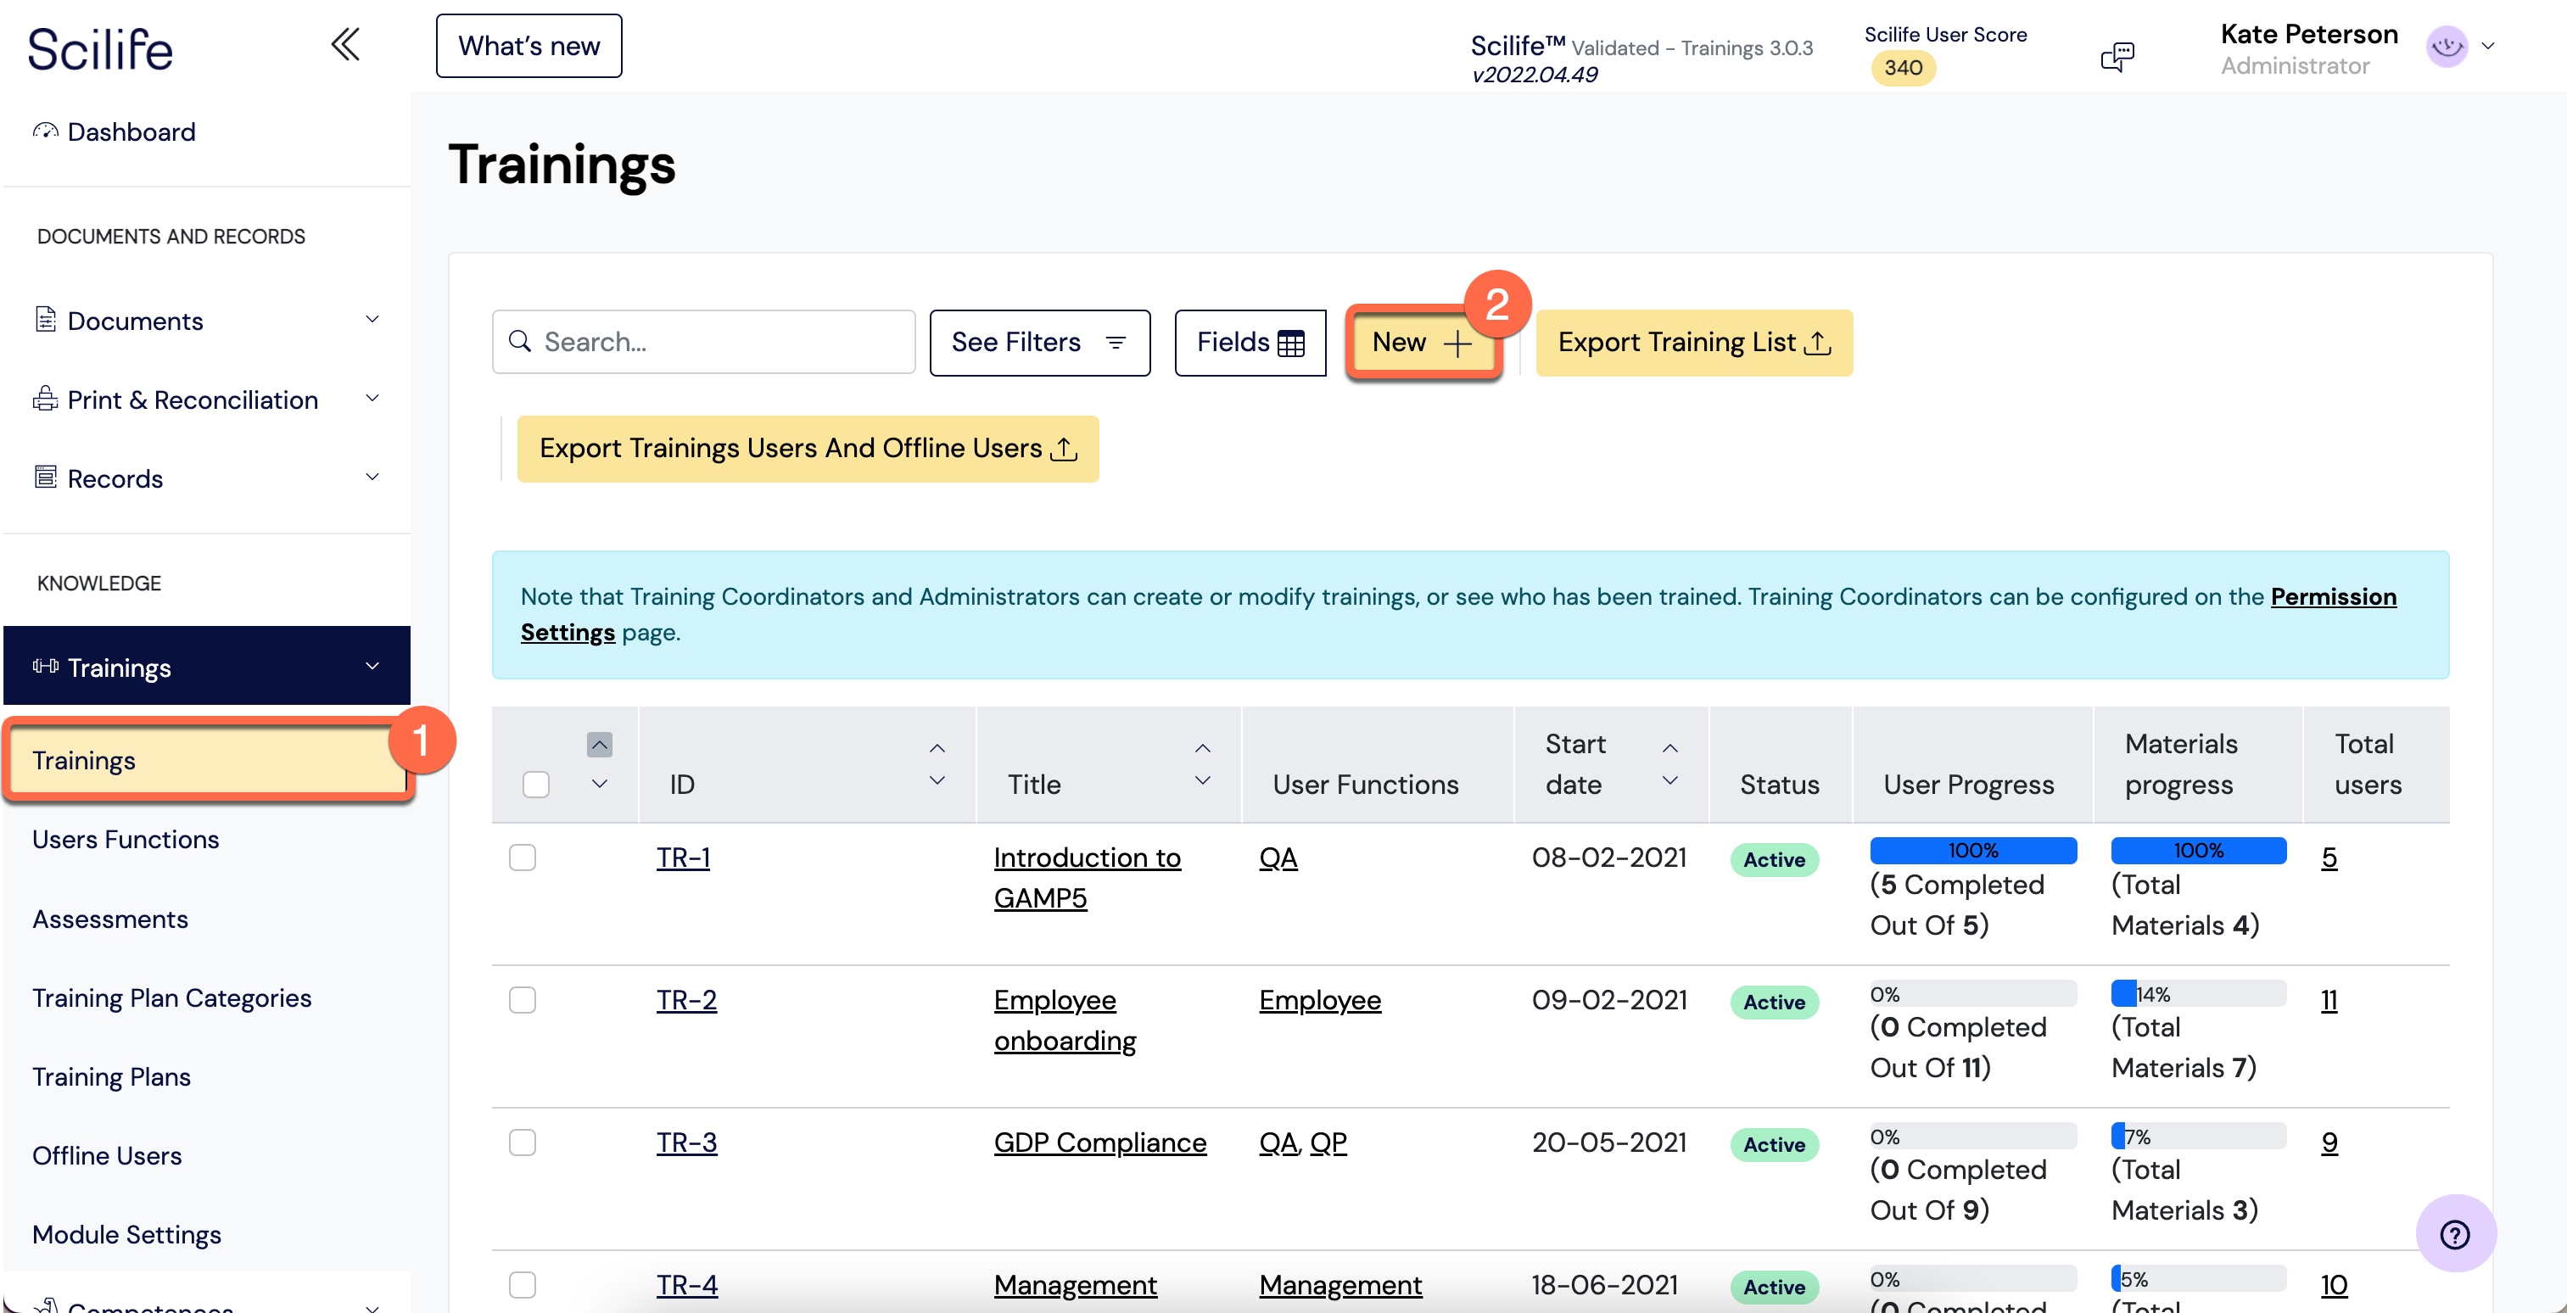Select the TR-1 row checkbox
Screen dimensions: 2567x1313
(523, 857)
